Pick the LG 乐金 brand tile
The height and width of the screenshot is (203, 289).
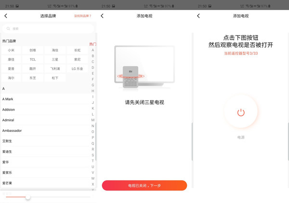point(77,69)
